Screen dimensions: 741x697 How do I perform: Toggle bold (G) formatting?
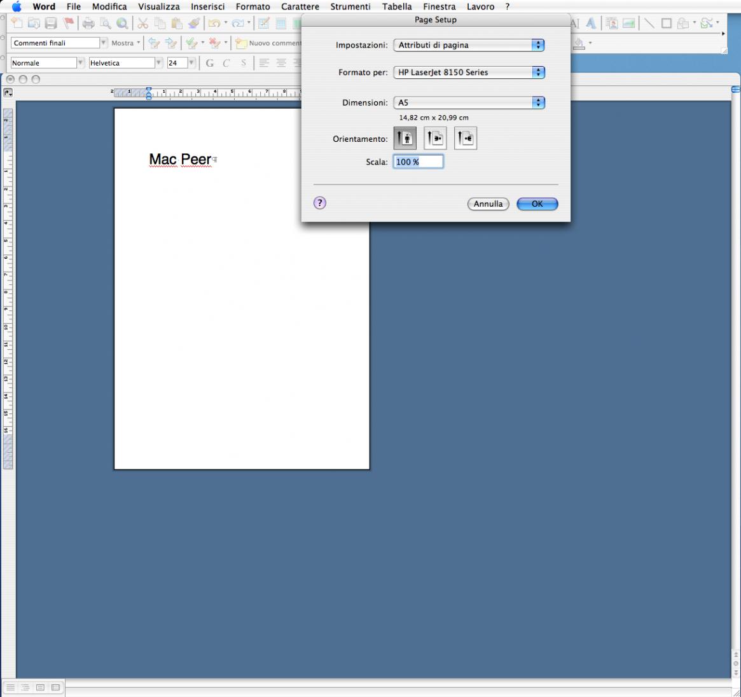click(x=210, y=63)
